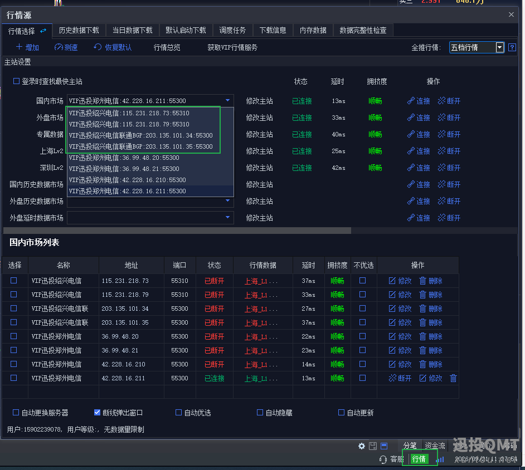The width and height of the screenshot is (525, 470).
Task: Open 数据完整性检查 tab
Action: click(363, 31)
